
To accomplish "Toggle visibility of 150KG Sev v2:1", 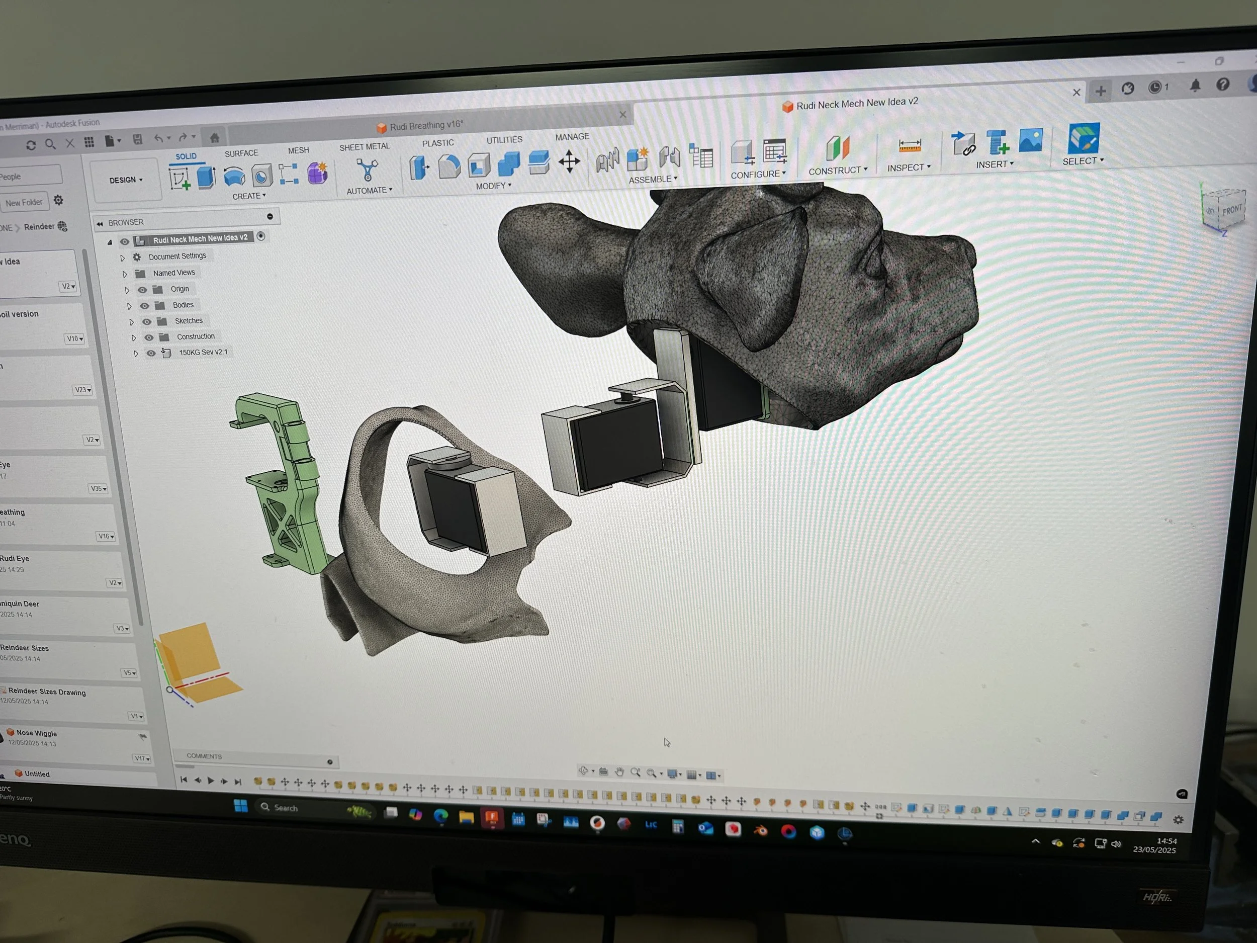I will click(151, 353).
